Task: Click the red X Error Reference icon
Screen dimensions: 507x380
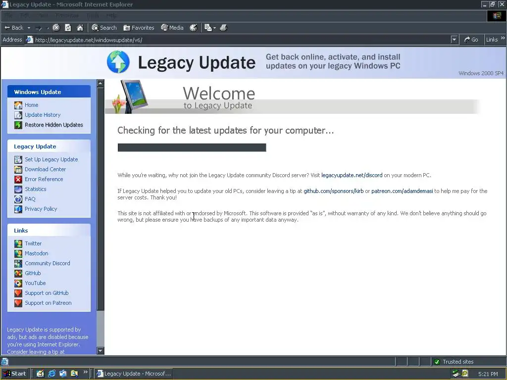Action: [18, 179]
